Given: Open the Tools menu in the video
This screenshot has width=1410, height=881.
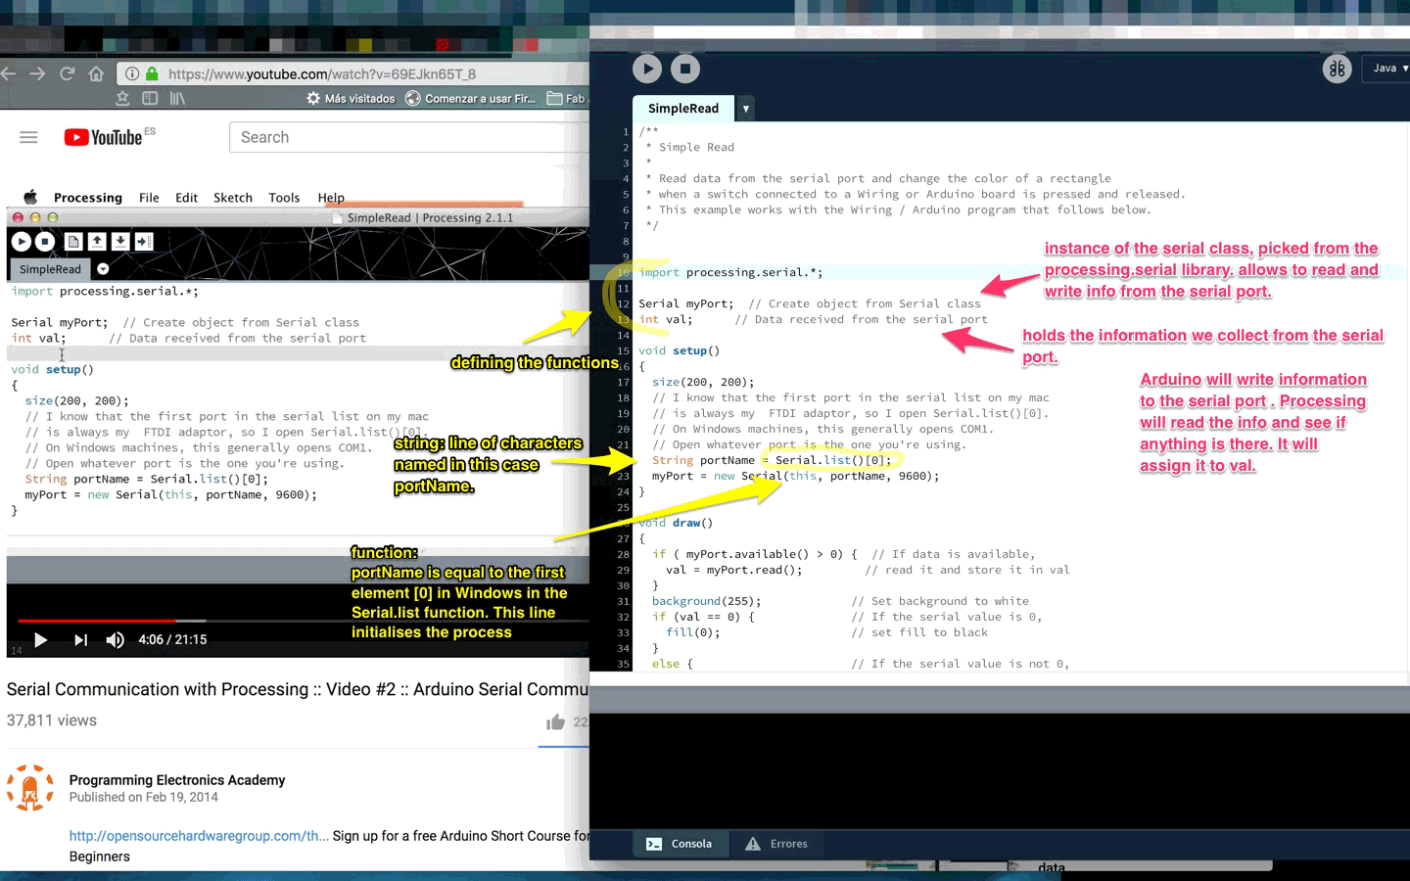Looking at the screenshot, I should click(x=284, y=198).
